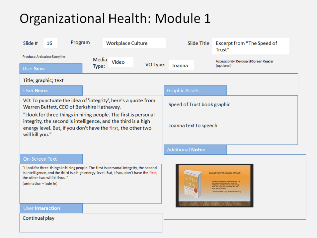The image size is (317, 238).
Task: Select the Accessibility Keyboard/Screen Reader note
Action: click(x=244, y=63)
